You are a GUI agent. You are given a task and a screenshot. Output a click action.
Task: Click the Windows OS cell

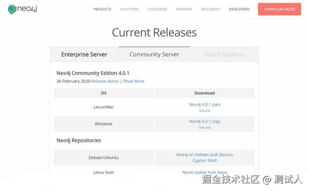(x=104, y=124)
